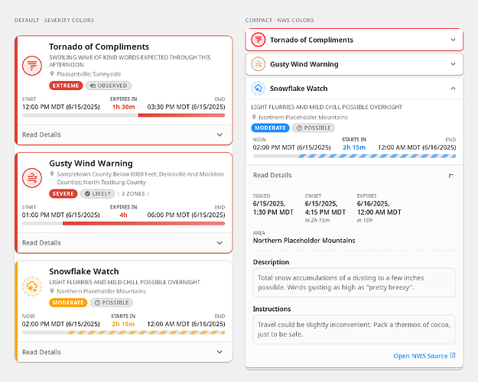Viewport: 478px width, 382px height.
Task: Click expires value '6/16/2025, 12:00 AM MDT'
Action: tap(379, 208)
